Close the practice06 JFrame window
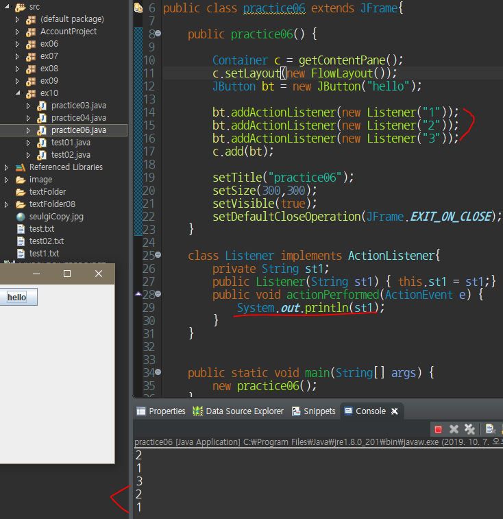Screen dimensions: 503x519 point(99,274)
